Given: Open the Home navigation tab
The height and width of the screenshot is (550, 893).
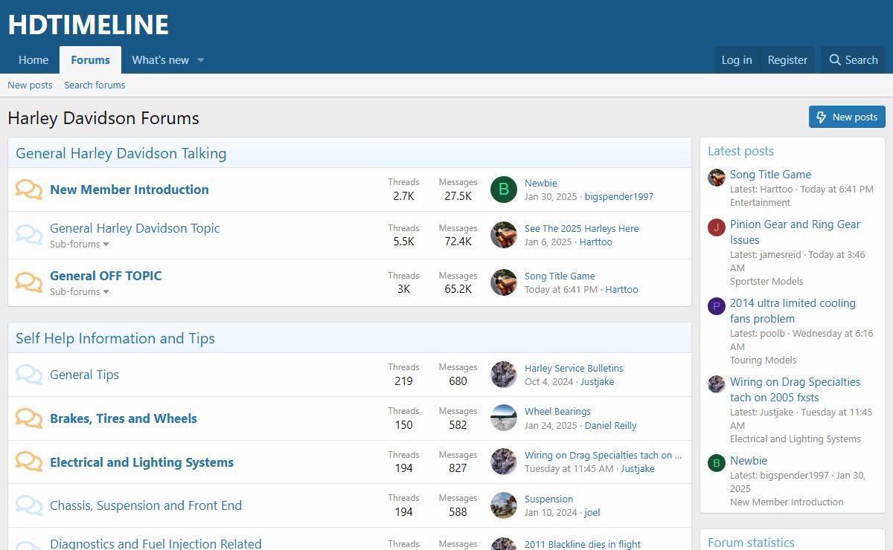Looking at the screenshot, I should [33, 60].
